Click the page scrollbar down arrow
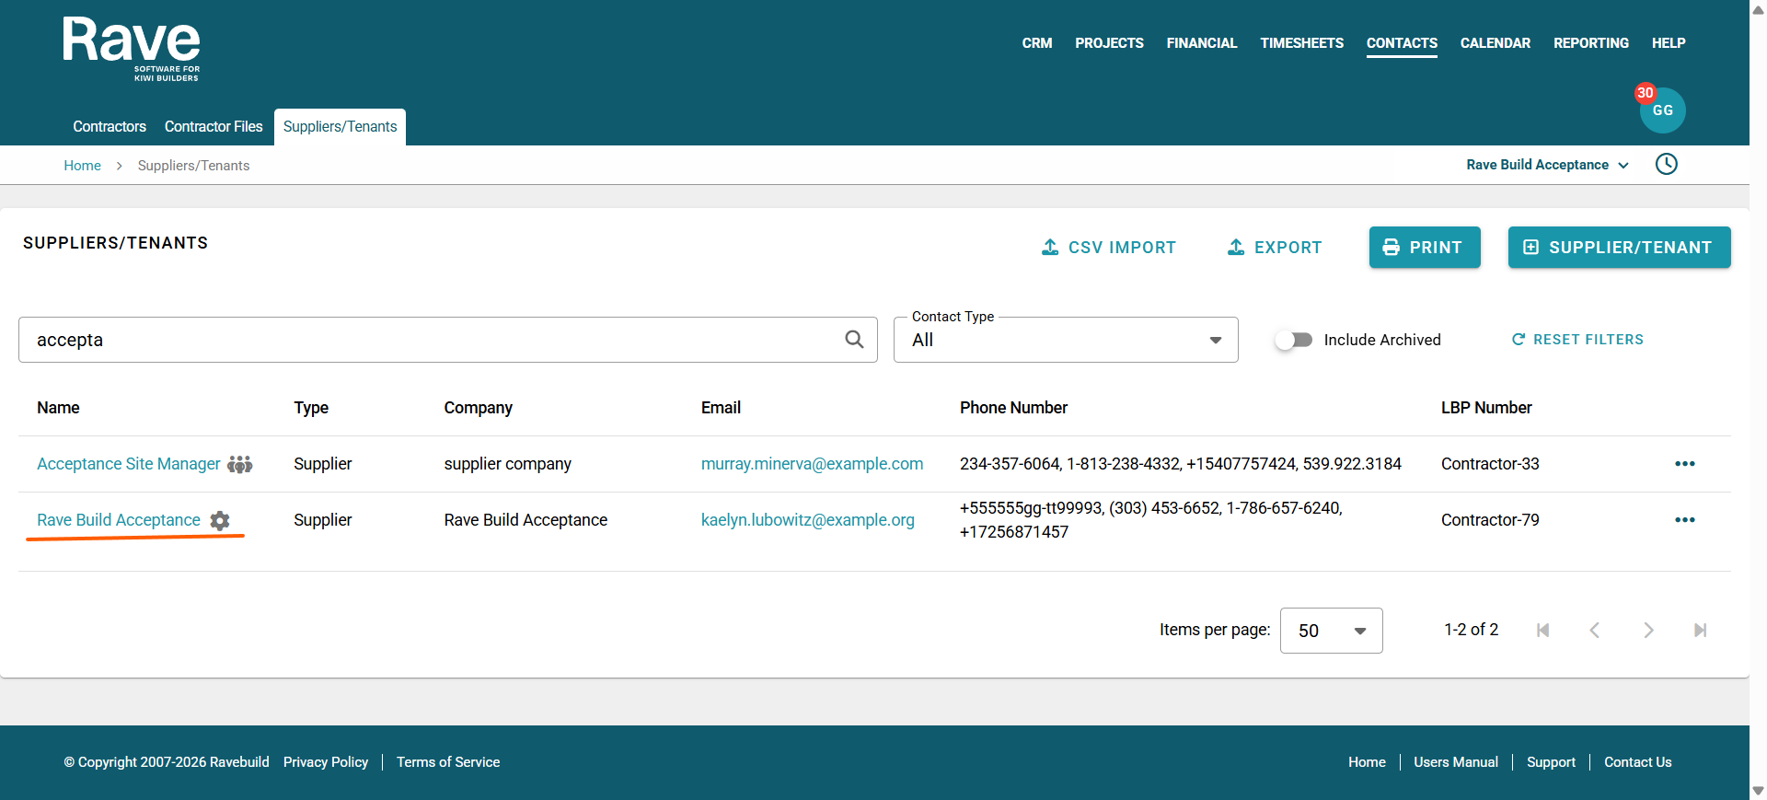The height and width of the screenshot is (800, 1767). click(x=1758, y=791)
